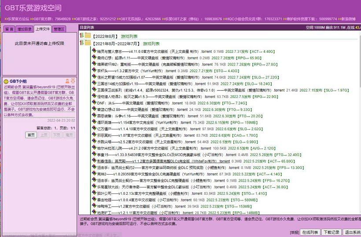This screenshot has height=237, width=361.
Task: Open the HQC小组会员交流1群 header link
Action: (254, 19)
